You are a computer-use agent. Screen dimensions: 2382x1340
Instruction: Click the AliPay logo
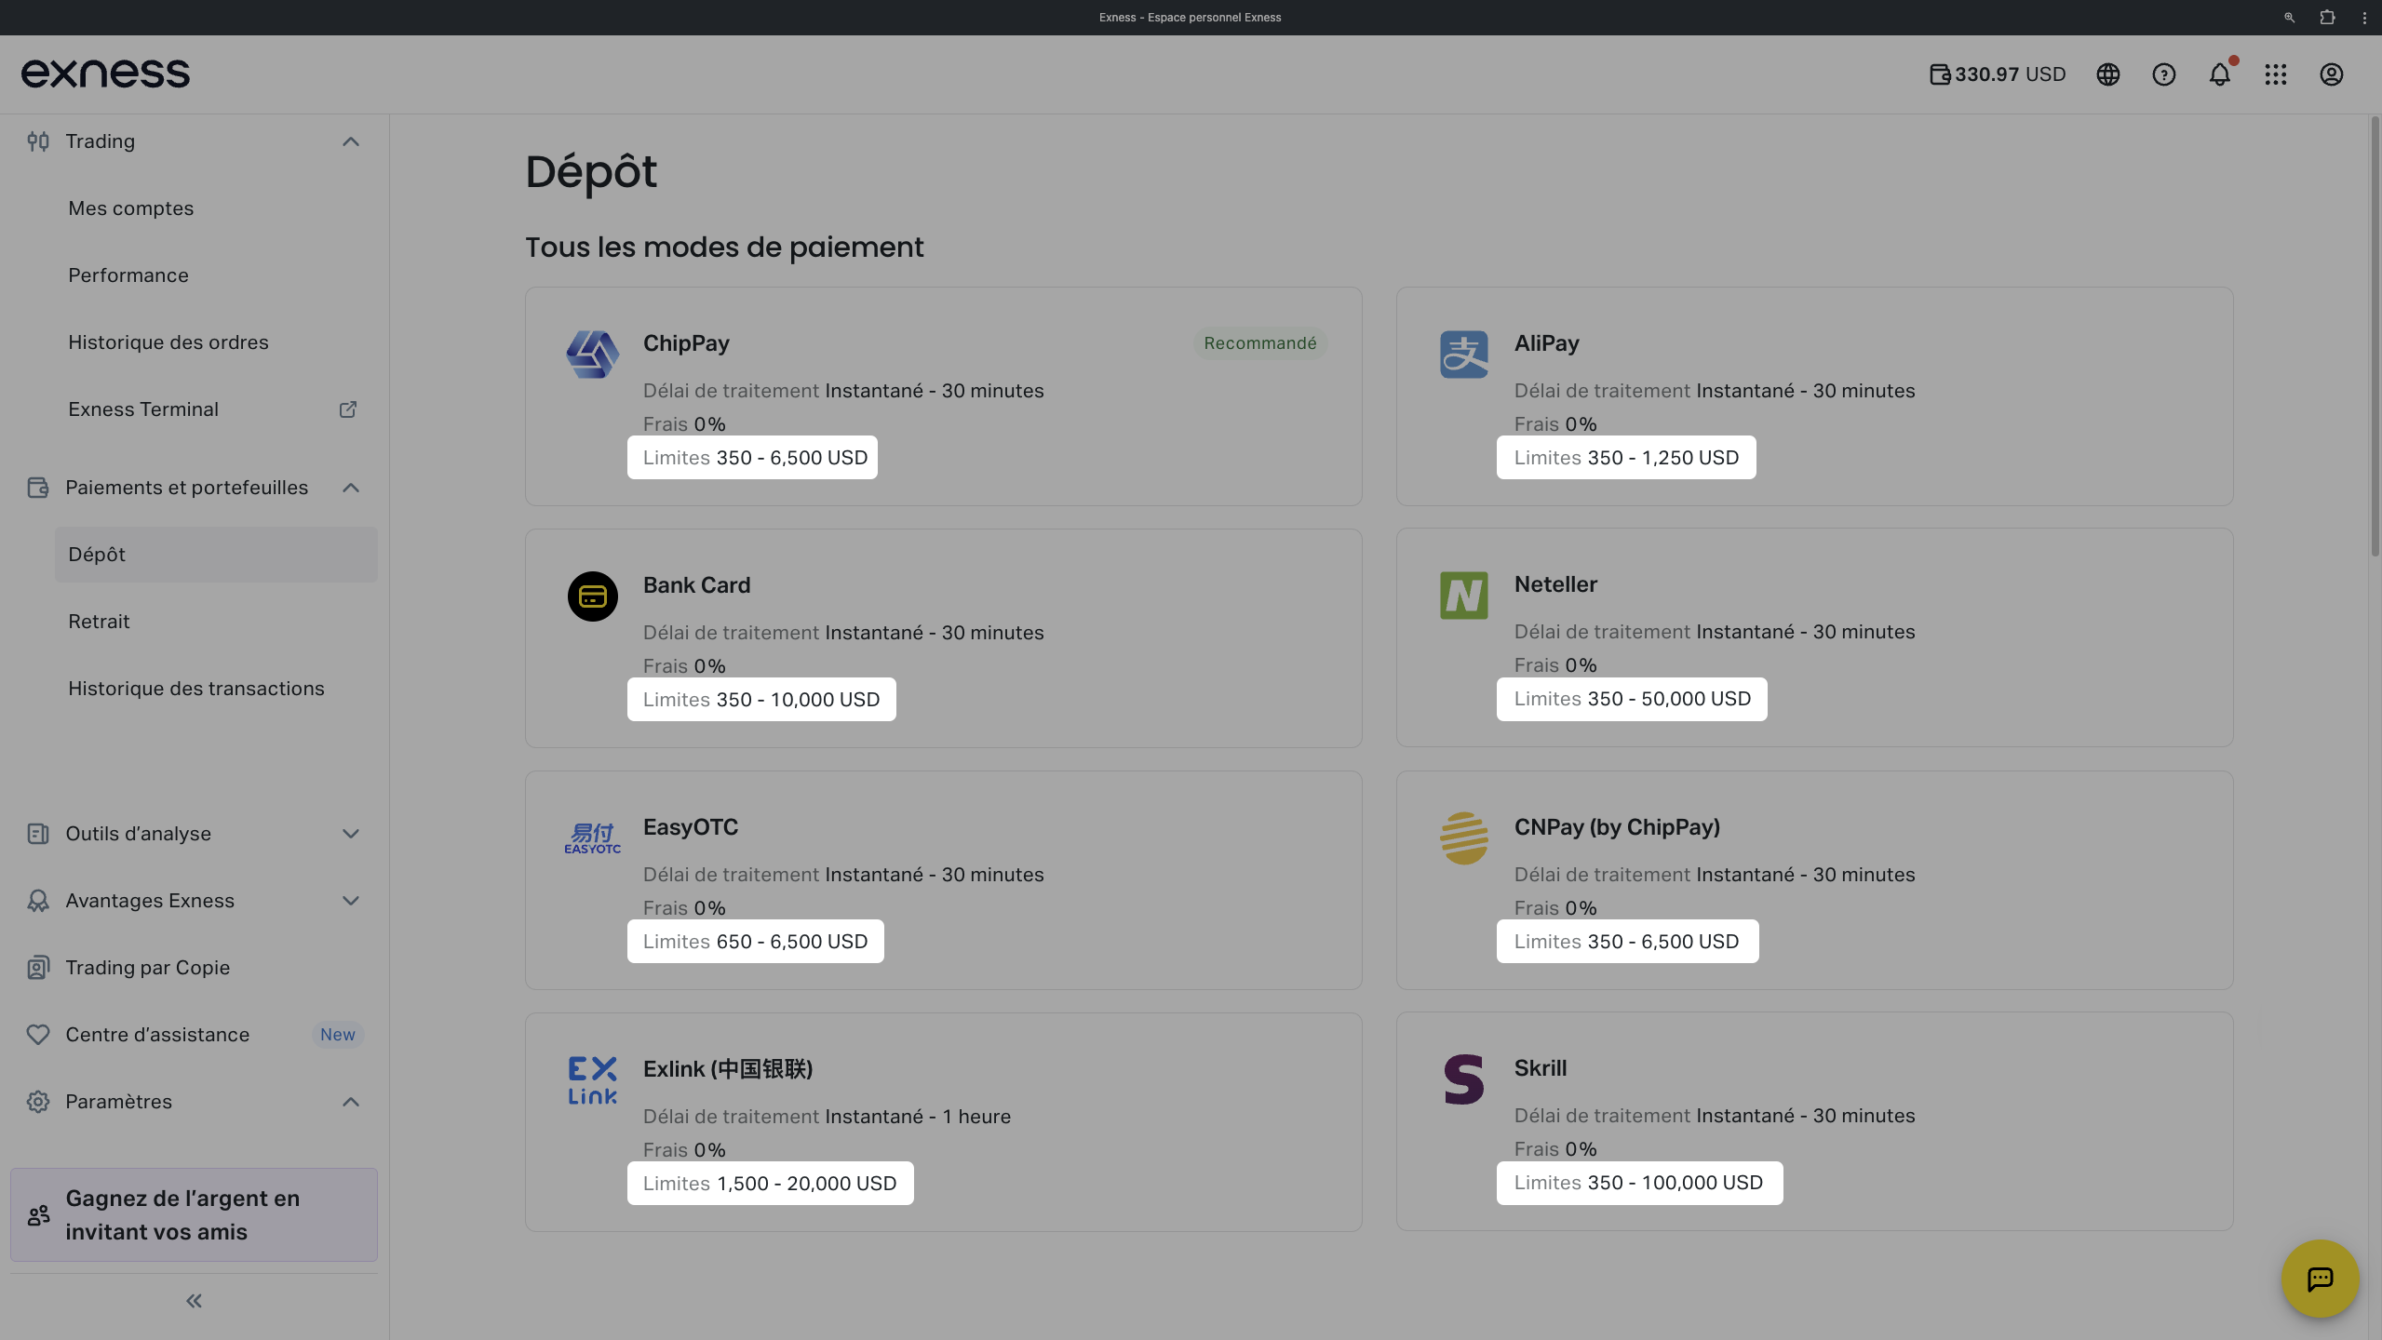[x=1464, y=355]
